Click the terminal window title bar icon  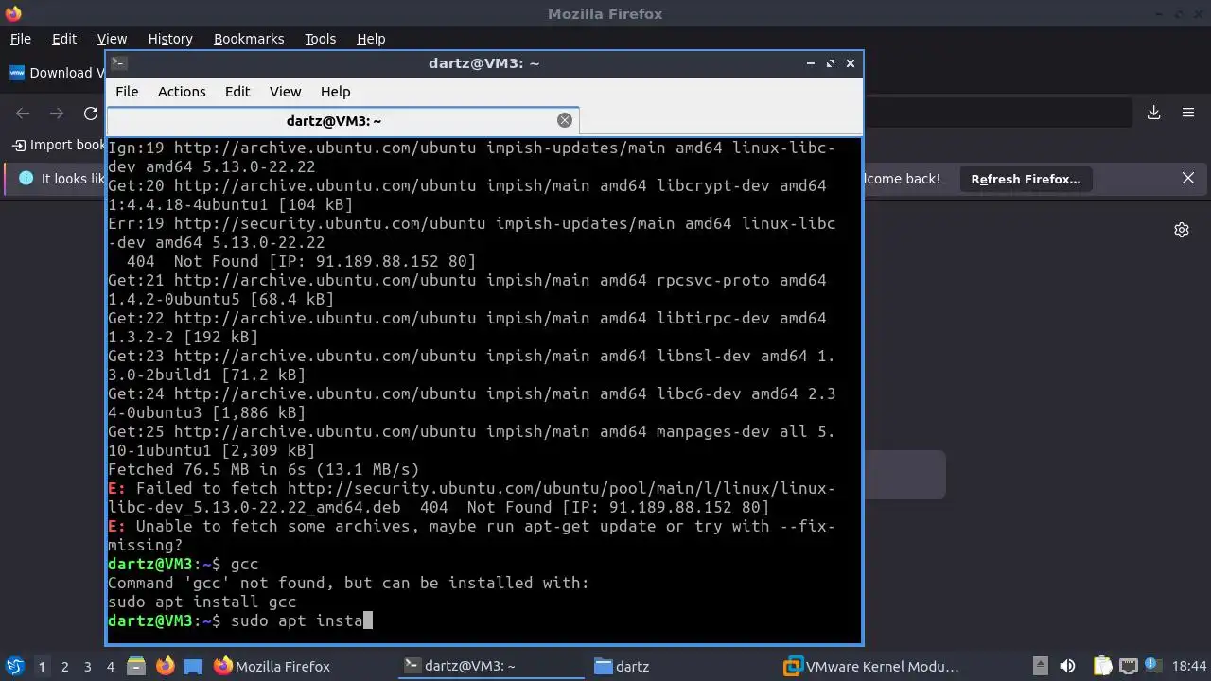pyautogui.click(x=118, y=63)
